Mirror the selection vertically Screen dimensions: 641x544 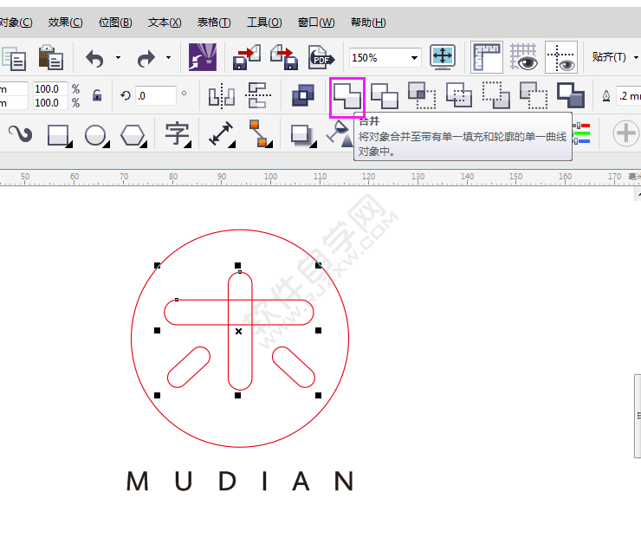tap(258, 95)
